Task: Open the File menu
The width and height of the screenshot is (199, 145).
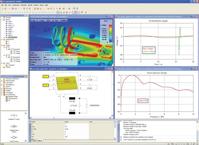Action: [x=2, y=5]
